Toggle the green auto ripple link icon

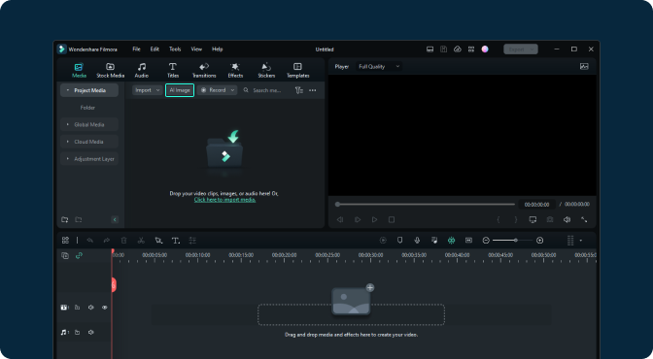point(79,255)
